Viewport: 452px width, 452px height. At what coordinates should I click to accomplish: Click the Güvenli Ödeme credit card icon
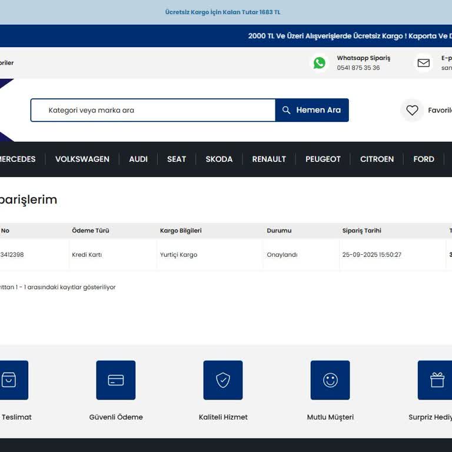coord(116,380)
